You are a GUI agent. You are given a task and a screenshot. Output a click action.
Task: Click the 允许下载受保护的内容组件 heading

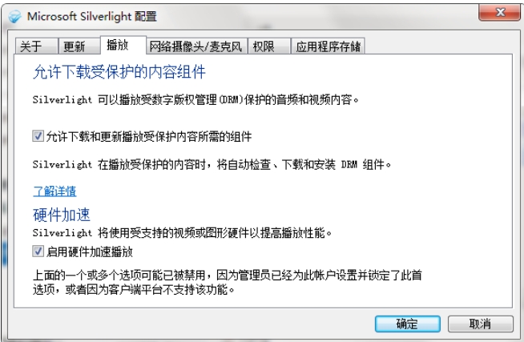click(x=119, y=72)
